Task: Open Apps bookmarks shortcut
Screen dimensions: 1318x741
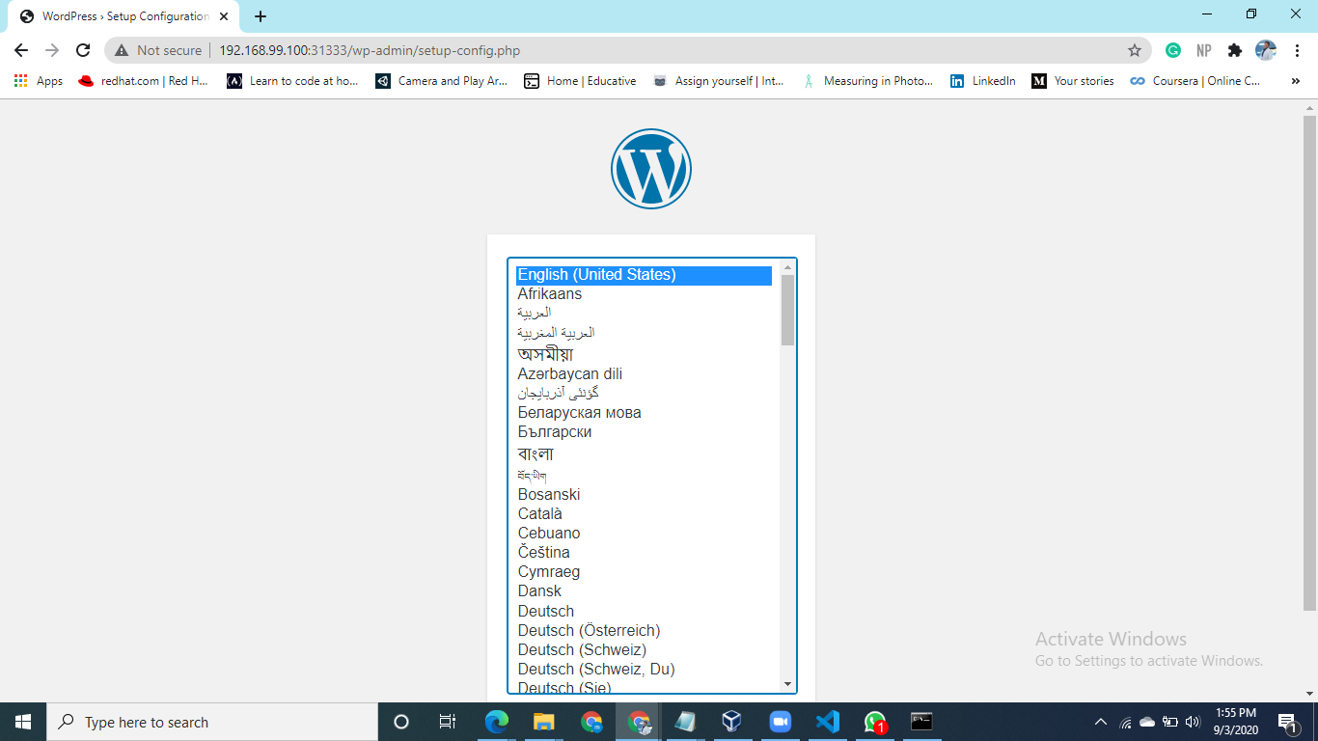Action: coord(39,81)
